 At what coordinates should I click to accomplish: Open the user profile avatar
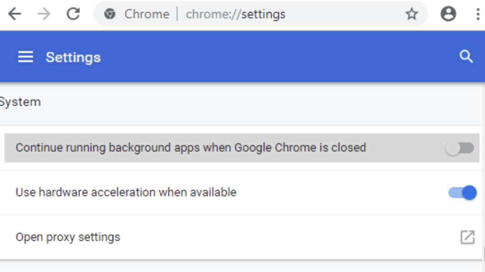click(448, 14)
